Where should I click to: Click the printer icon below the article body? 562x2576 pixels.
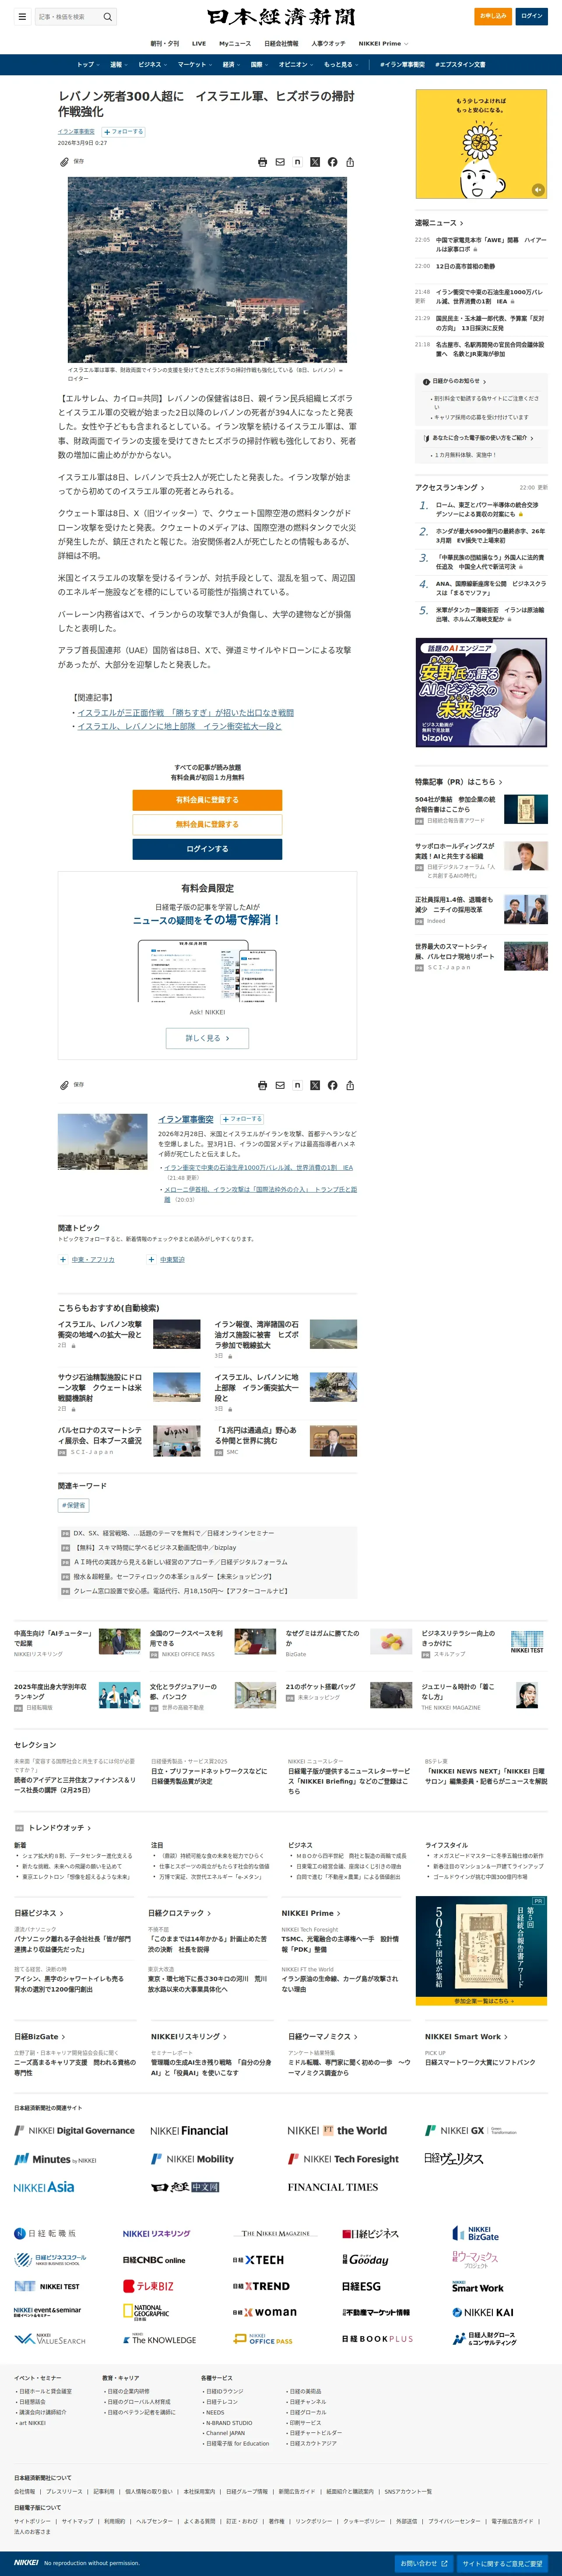[262, 1085]
